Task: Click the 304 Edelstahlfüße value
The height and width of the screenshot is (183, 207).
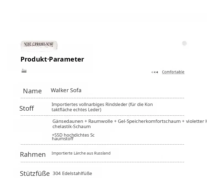Action: click(x=72, y=174)
